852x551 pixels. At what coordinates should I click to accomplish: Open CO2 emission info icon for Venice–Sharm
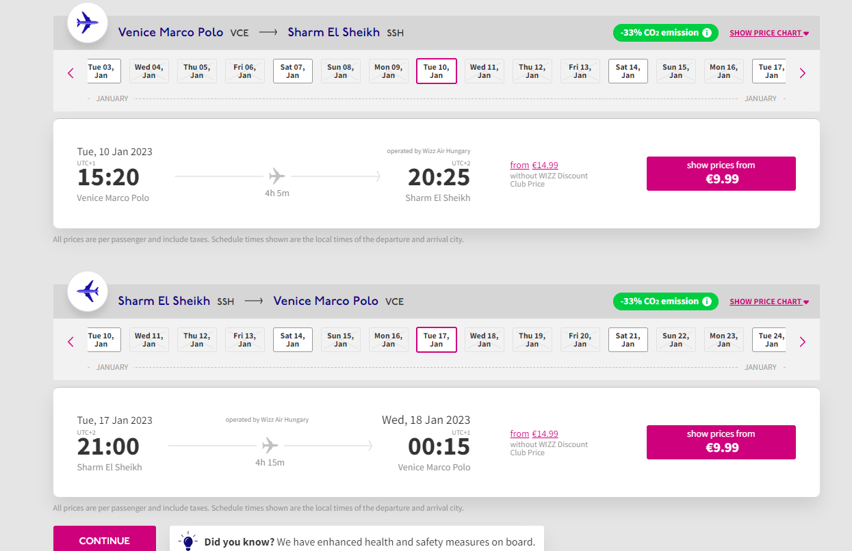click(x=707, y=33)
